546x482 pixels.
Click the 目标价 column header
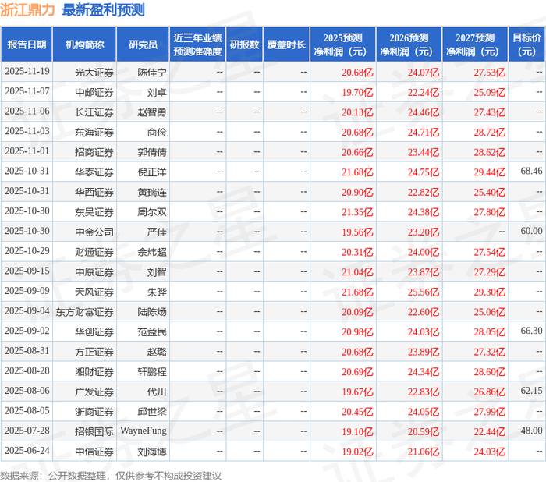pyautogui.click(x=526, y=44)
